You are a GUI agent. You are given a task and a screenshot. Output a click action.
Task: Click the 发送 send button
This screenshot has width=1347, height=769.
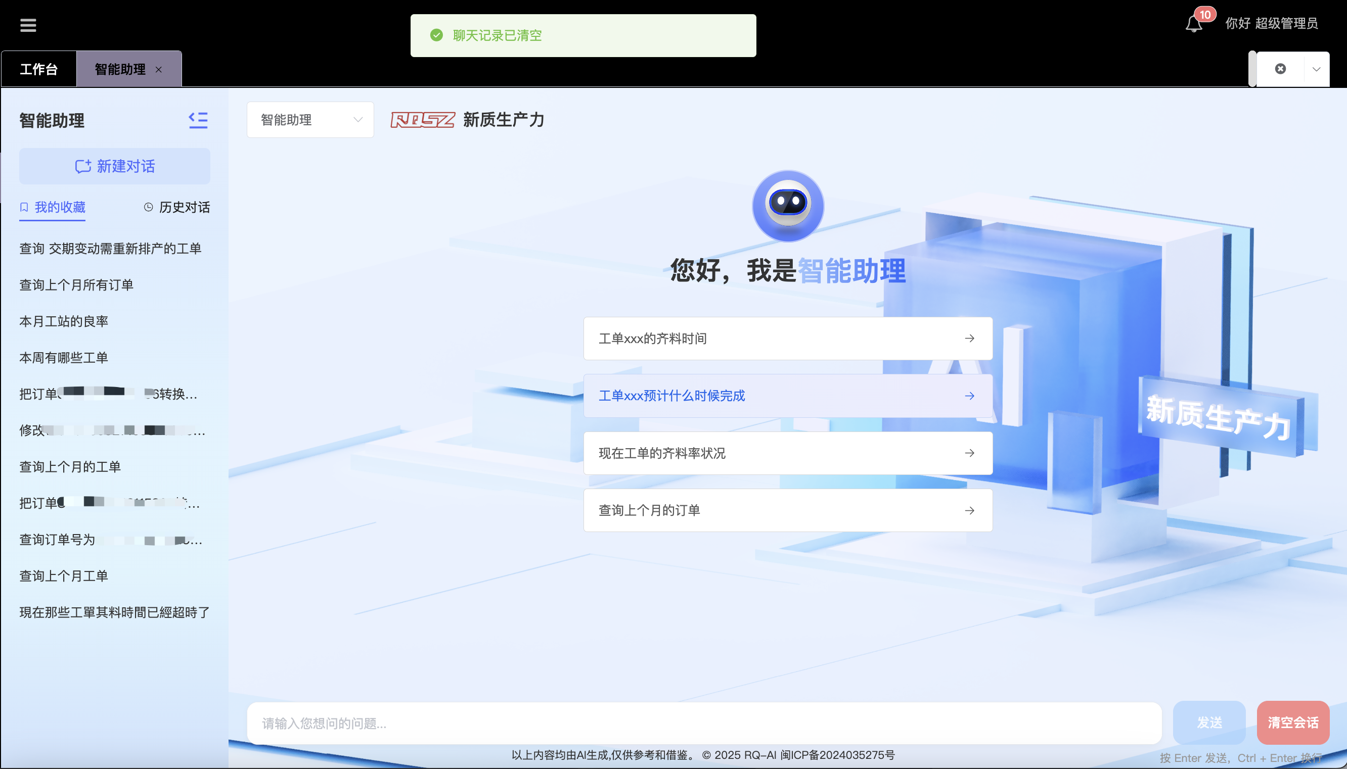(1209, 722)
